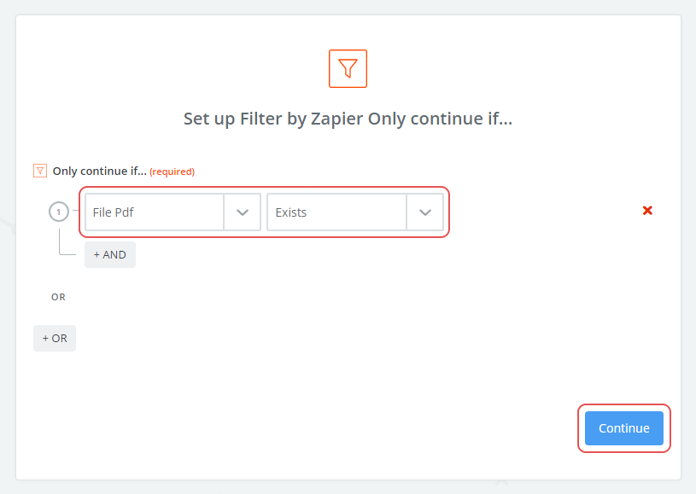This screenshot has width=696, height=494.
Task: Click the orange '(required)' text
Action: 172,171
